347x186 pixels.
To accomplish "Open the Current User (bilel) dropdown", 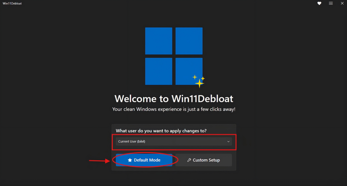I will click(x=174, y=142).
